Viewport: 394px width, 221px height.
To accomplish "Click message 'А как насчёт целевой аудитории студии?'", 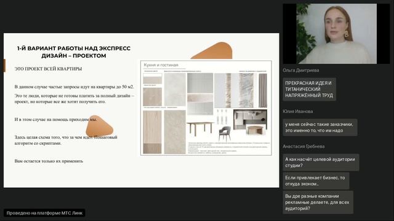I will 321,162.
